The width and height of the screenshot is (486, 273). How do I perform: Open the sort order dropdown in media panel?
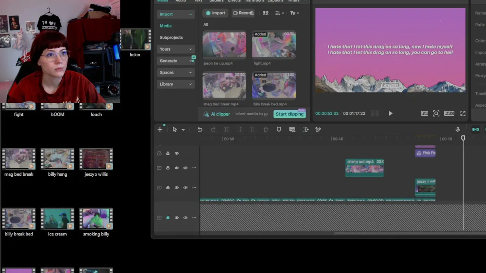(280, 13)
